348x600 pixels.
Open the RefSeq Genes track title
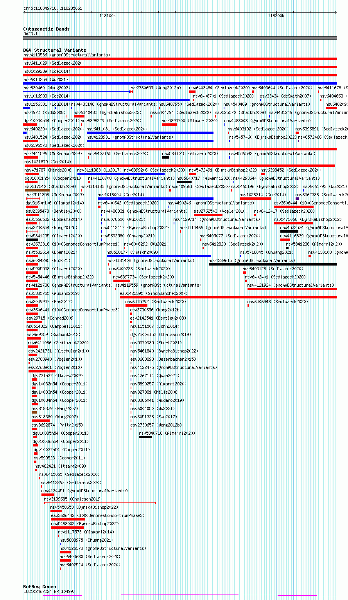[39, 587]
